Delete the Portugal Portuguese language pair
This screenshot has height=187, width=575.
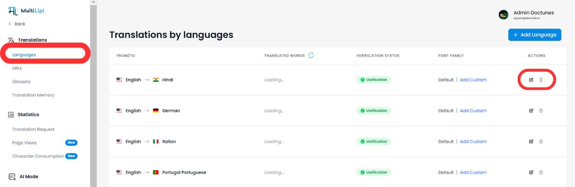click(541, 172)
